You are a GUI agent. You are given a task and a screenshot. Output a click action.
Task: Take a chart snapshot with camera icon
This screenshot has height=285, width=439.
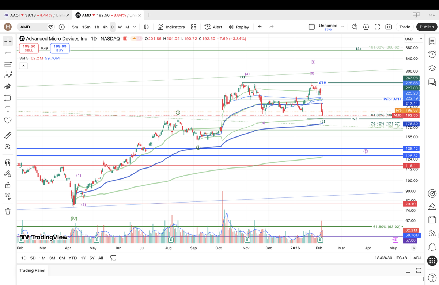point(389,27)
